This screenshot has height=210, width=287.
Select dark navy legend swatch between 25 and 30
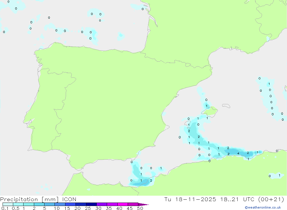click(91, 204)
